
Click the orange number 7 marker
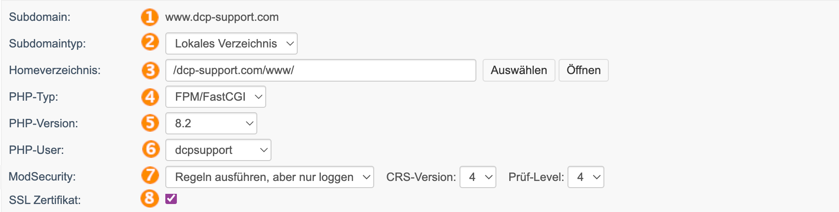[150, 175]
